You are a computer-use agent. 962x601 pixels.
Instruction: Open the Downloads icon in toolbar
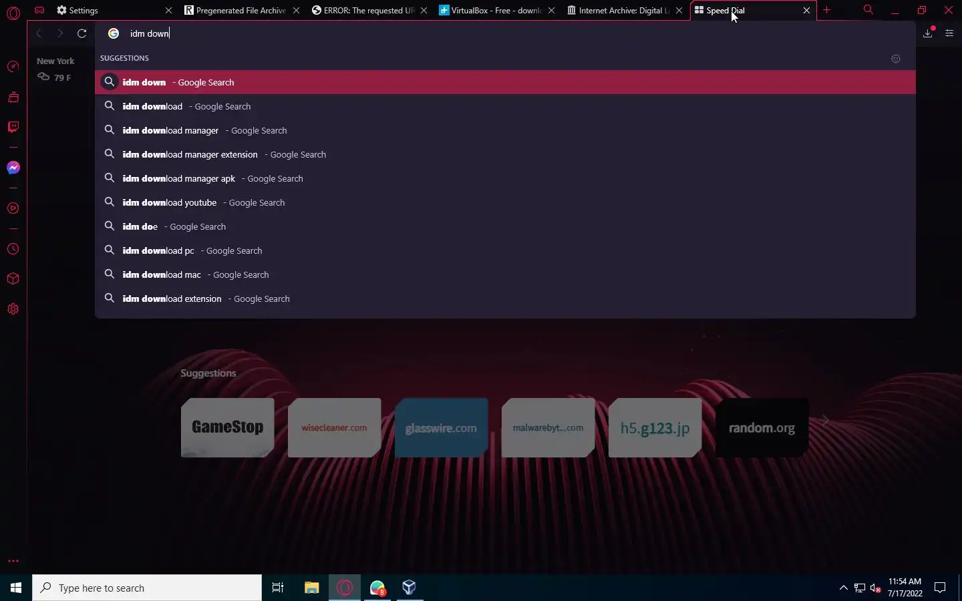[928, 33]
